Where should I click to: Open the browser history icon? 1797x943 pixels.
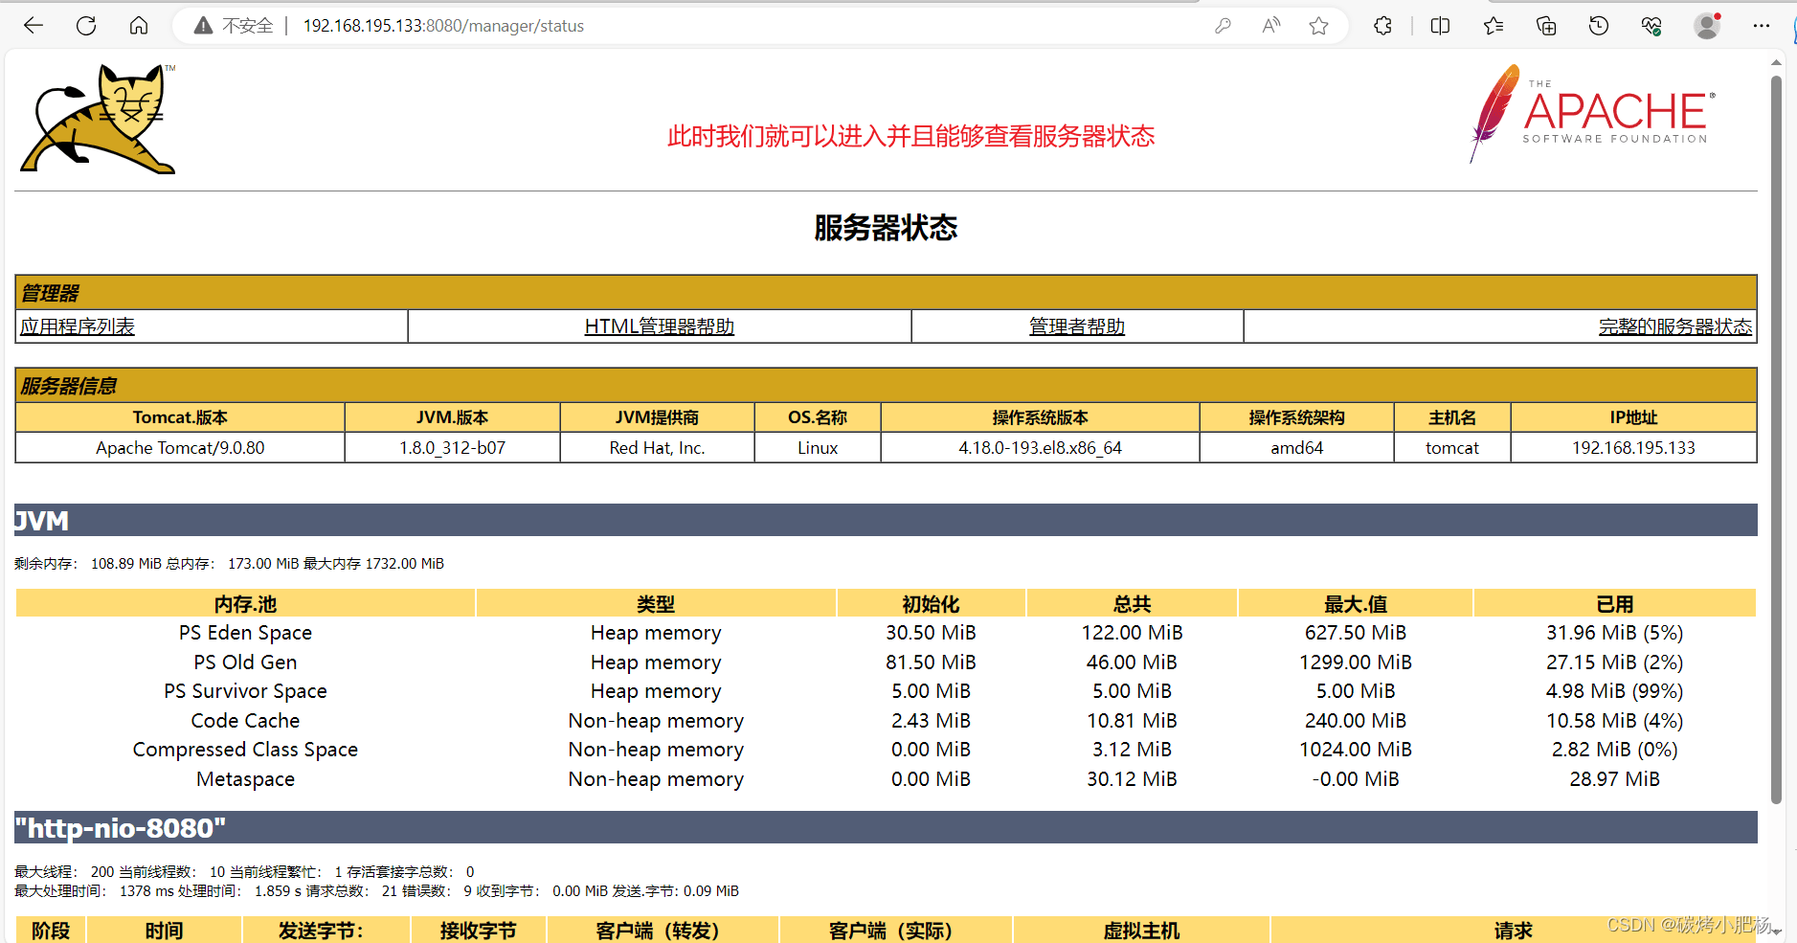click(x=1599, y=26)
